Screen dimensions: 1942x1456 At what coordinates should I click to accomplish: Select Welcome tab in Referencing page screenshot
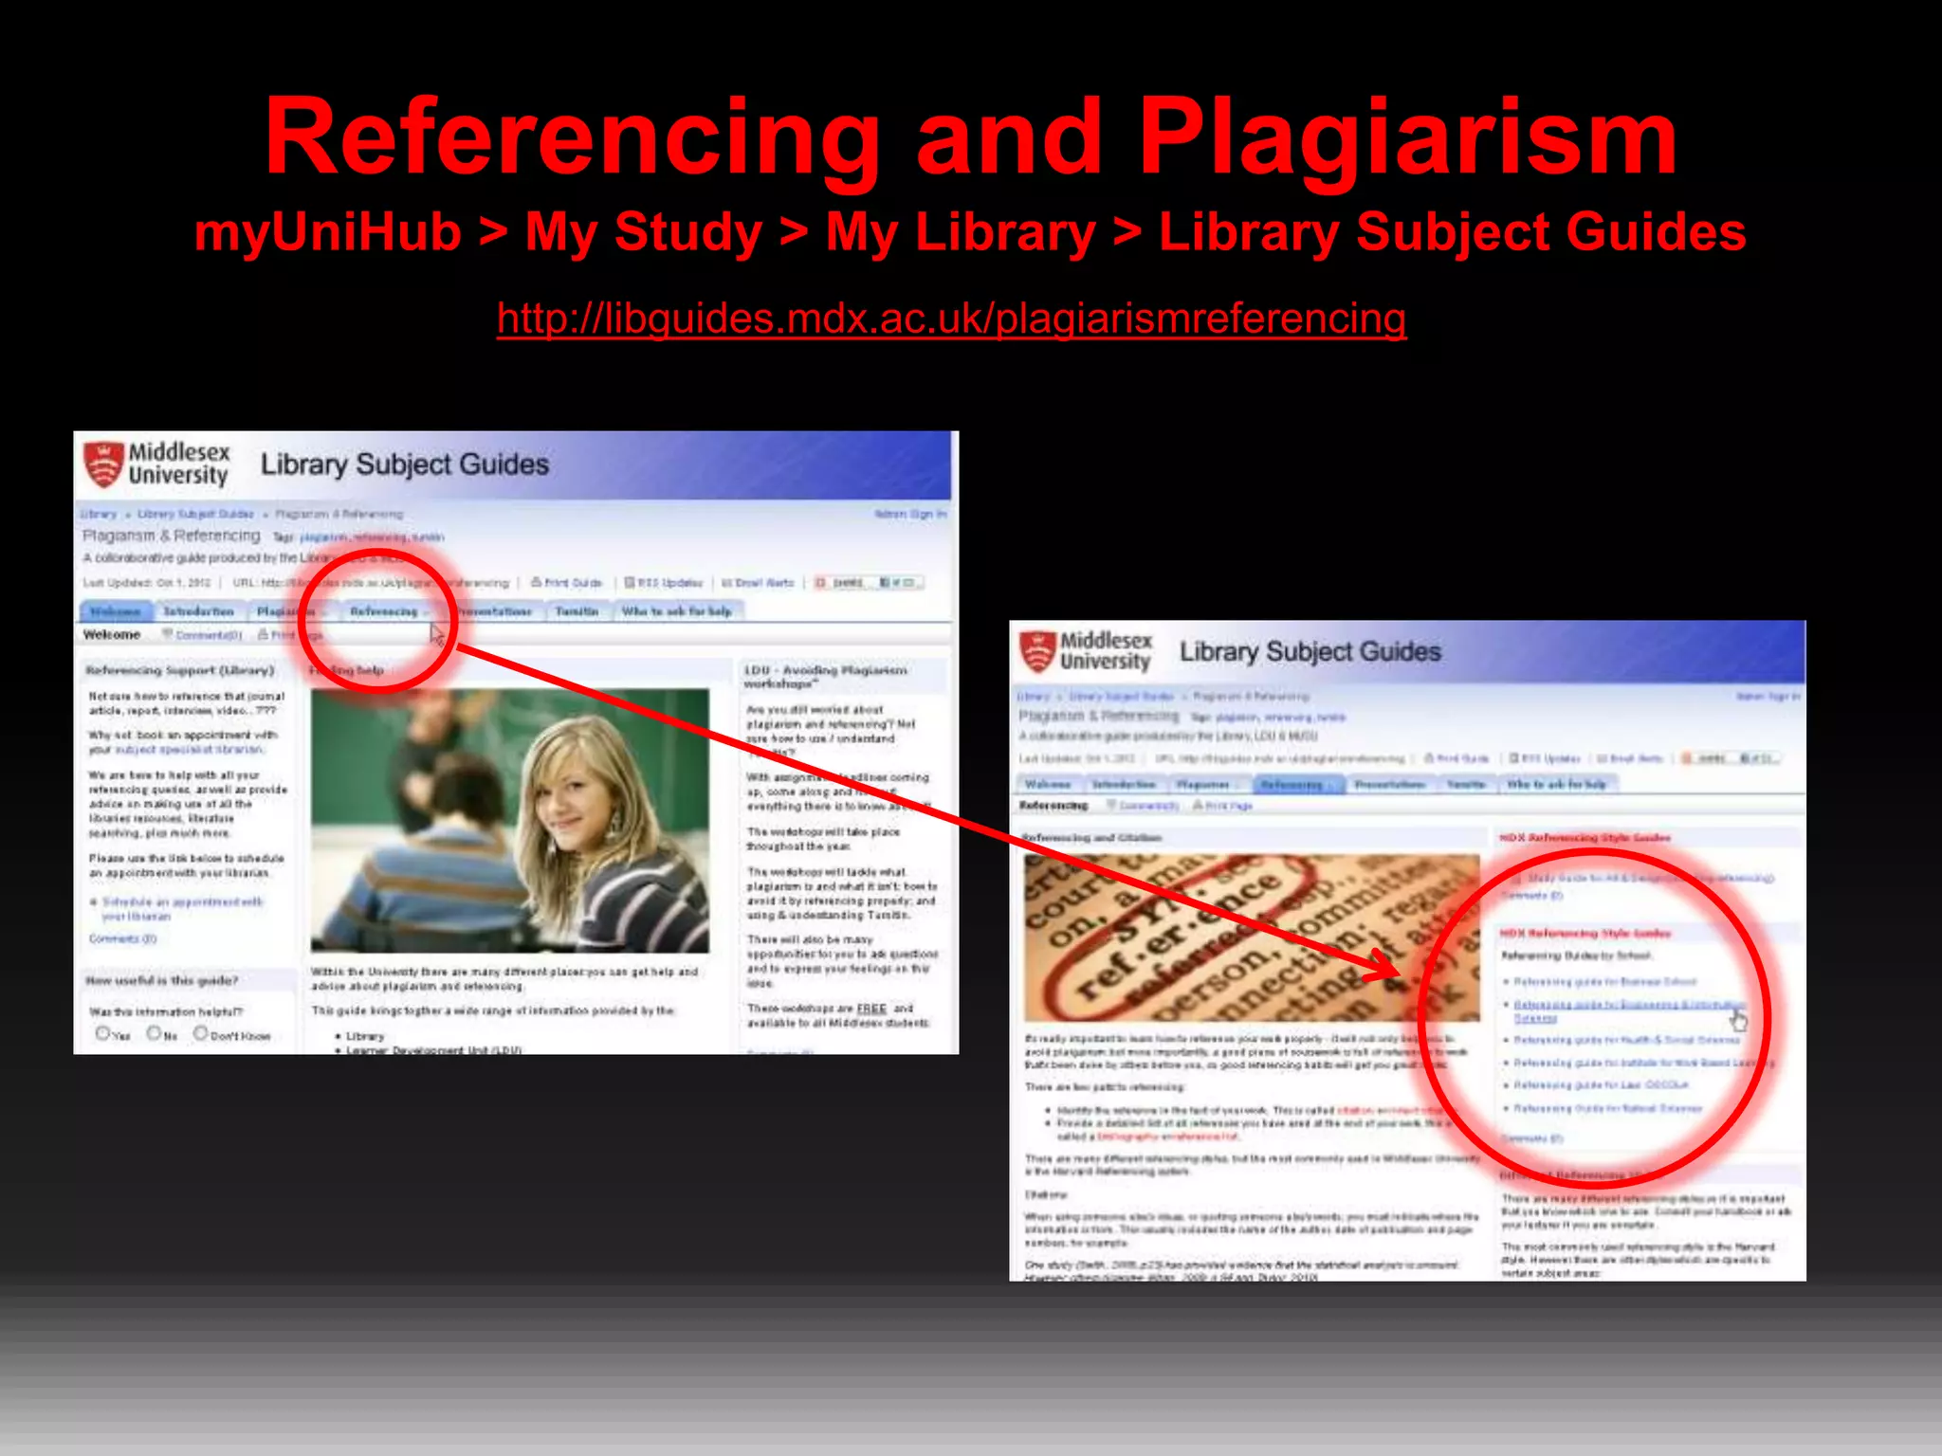[x=1048, y=784]
